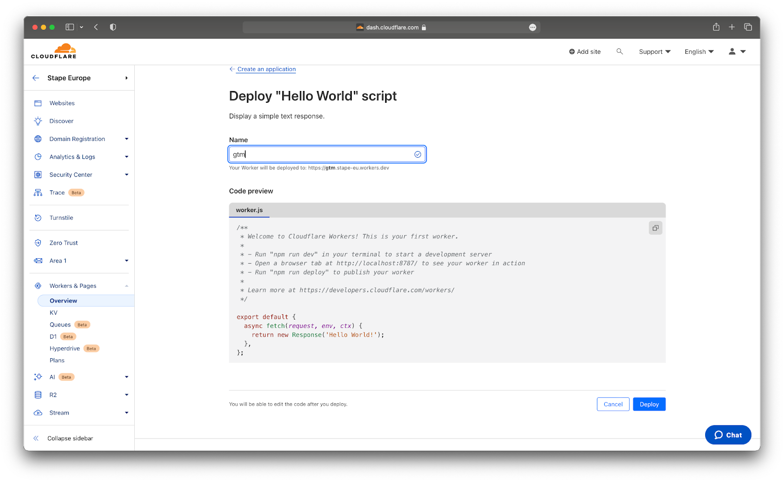Click the ellipsis button in address bar

click(532, 27)
